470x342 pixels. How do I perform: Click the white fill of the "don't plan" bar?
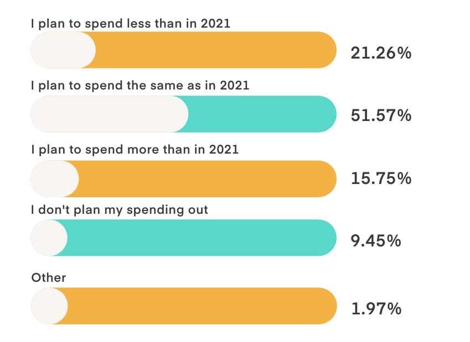click(49, 238)
